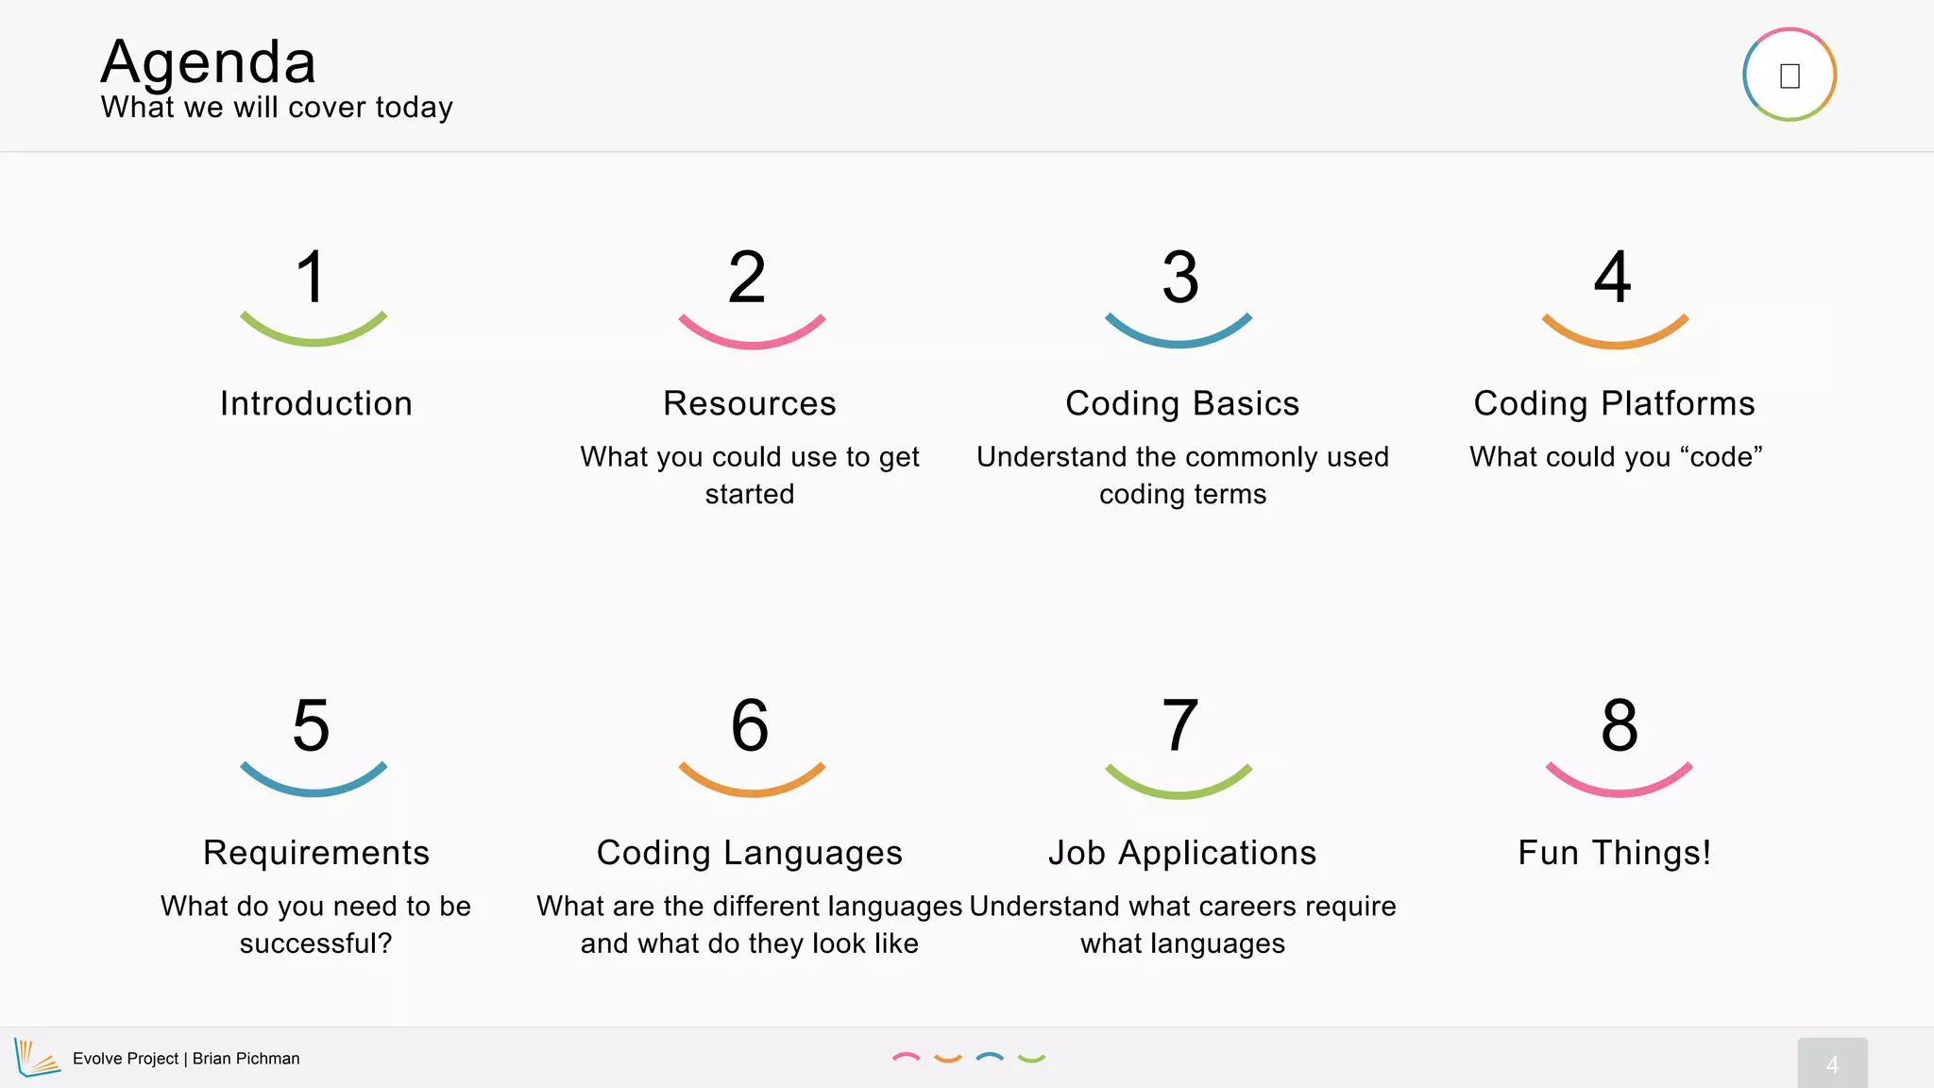
Task: Click the number 2 above Resources
Action: point(747,277)
